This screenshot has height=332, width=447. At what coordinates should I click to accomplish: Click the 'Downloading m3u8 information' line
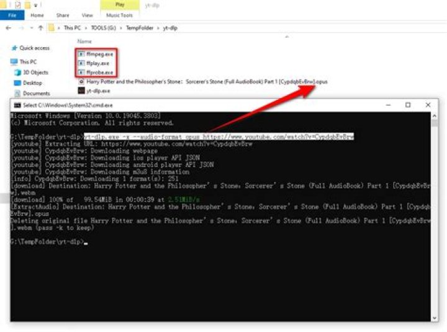[x=100, y=172]
